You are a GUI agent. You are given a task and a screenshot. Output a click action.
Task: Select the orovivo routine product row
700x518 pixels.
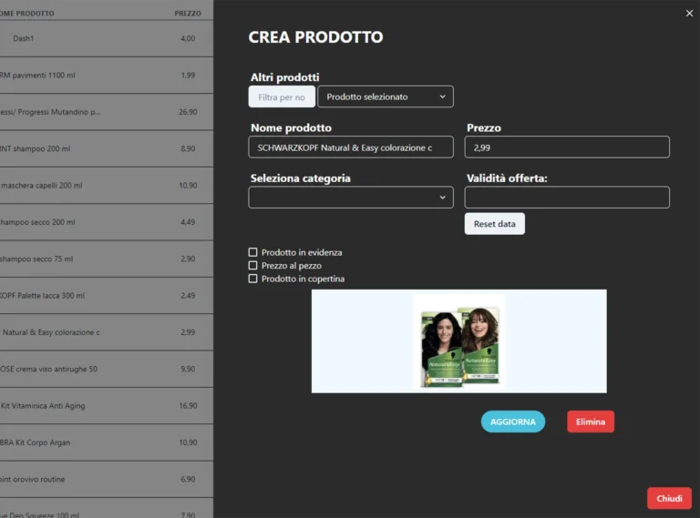(107, 479)
